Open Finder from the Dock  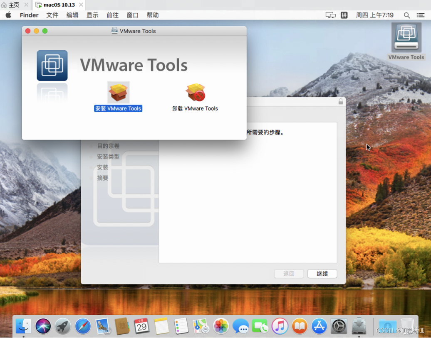[24, 326]
